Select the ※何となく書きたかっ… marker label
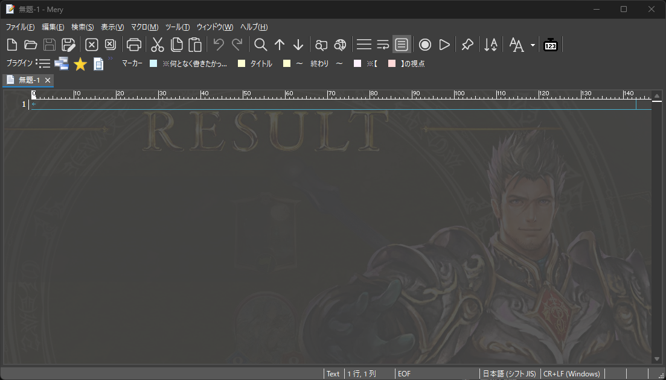This screenshot has height=380, width=666. [194, 63]
